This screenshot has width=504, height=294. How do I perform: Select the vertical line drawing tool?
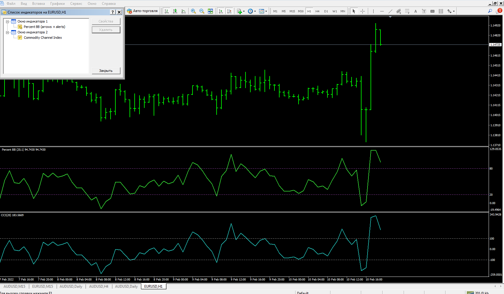(x=373, y=11)
